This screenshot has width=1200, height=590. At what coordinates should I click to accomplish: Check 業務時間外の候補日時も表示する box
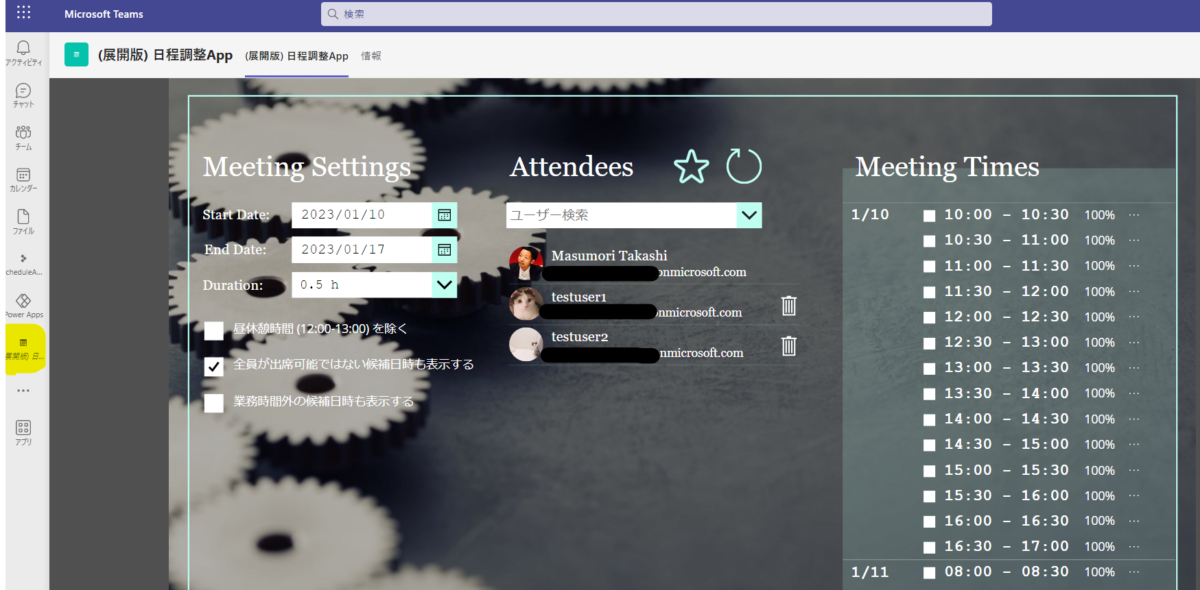214,403
